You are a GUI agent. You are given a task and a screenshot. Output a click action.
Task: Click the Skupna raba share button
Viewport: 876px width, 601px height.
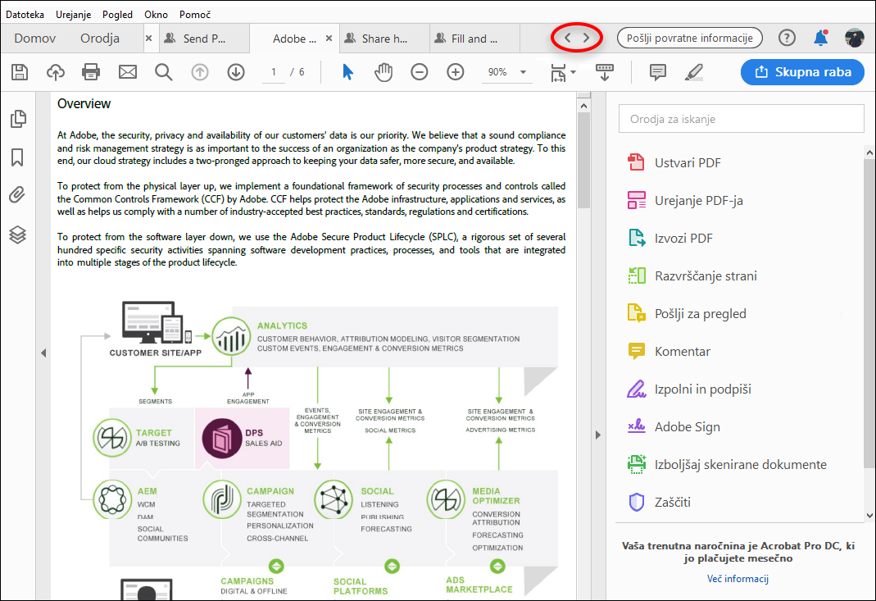(802, 72)
